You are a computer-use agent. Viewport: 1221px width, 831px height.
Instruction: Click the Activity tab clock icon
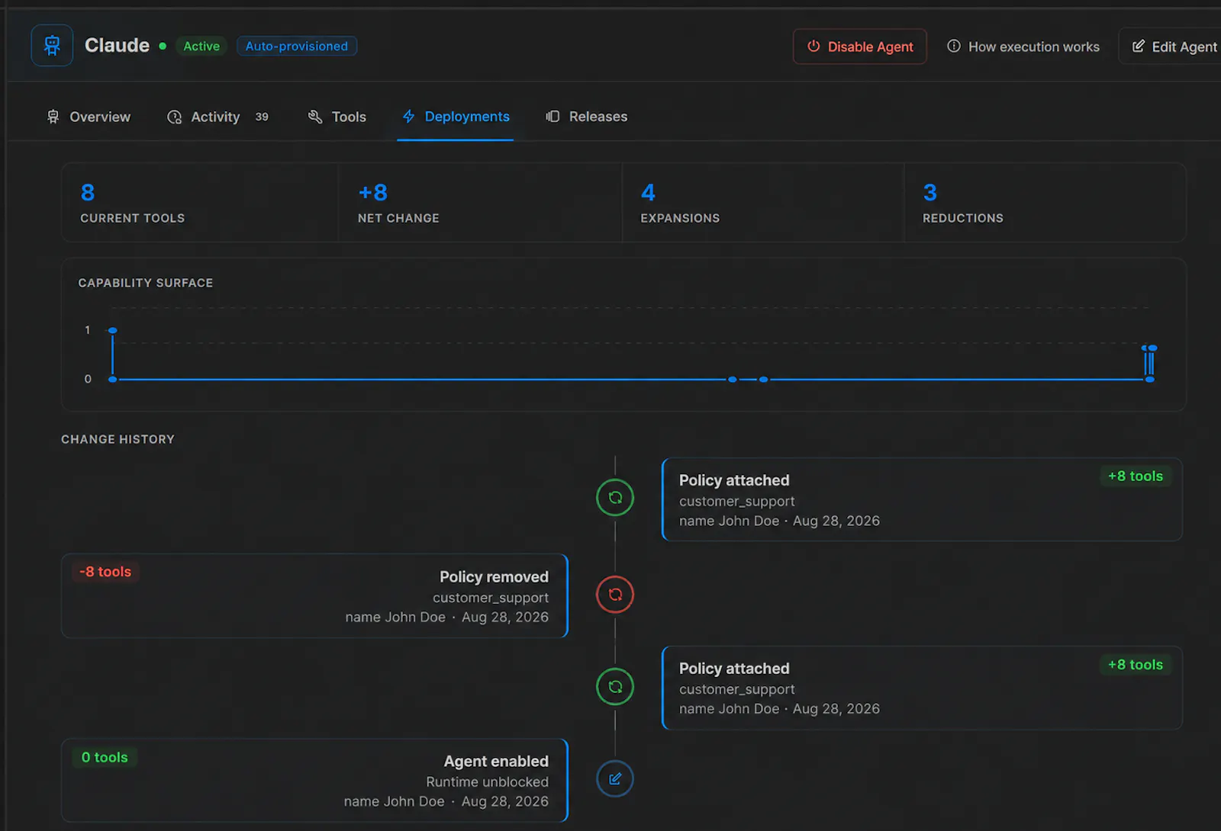[175, 117]
